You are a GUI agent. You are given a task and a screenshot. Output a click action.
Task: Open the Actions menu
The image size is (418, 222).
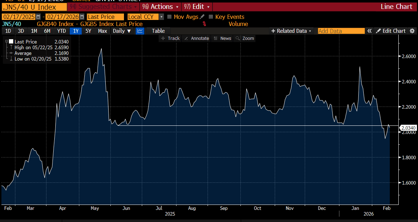click(x=160, y=7)
